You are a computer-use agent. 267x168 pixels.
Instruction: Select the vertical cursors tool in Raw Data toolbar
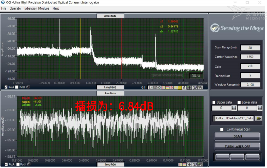pyautogui.click(x=180, y=165)
